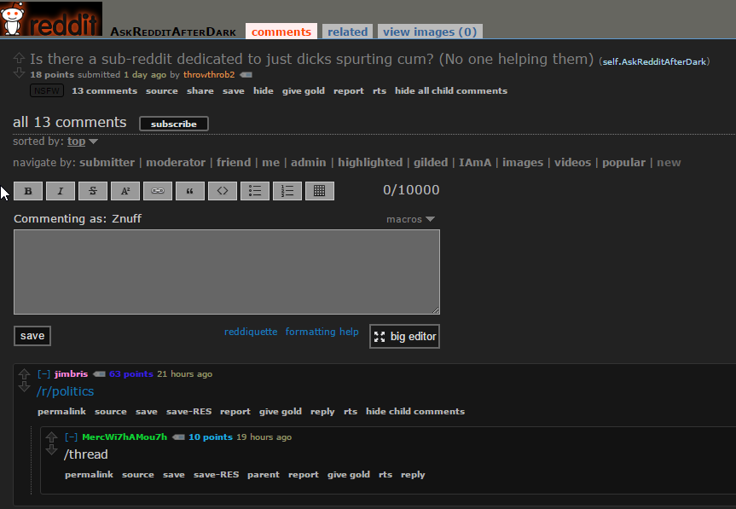Downvote jimbris's comment

(24, 386)
